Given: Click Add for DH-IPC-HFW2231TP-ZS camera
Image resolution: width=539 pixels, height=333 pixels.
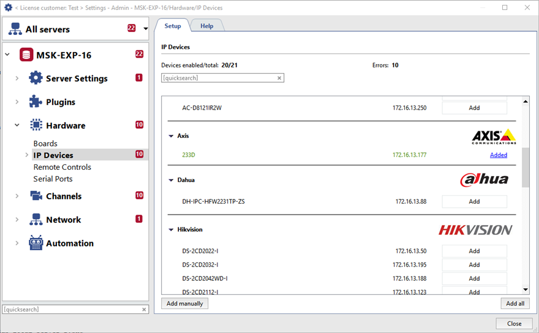Looking at the screenshot, I should pyautogui.click(x=474, y=201).
